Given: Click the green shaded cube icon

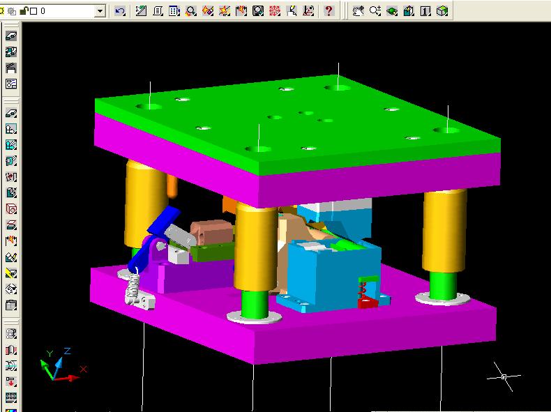Looking at the screenshot, I should click(x=442, y=11).
